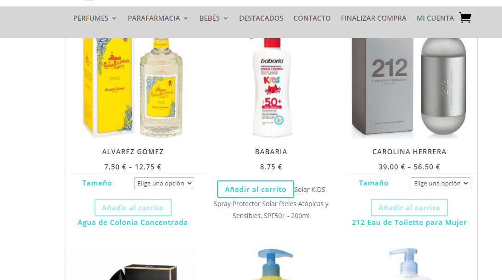Add Babaria Solar KIDS to cart
This screenshot has height=280, width=502.
click(x=256, y=189)
